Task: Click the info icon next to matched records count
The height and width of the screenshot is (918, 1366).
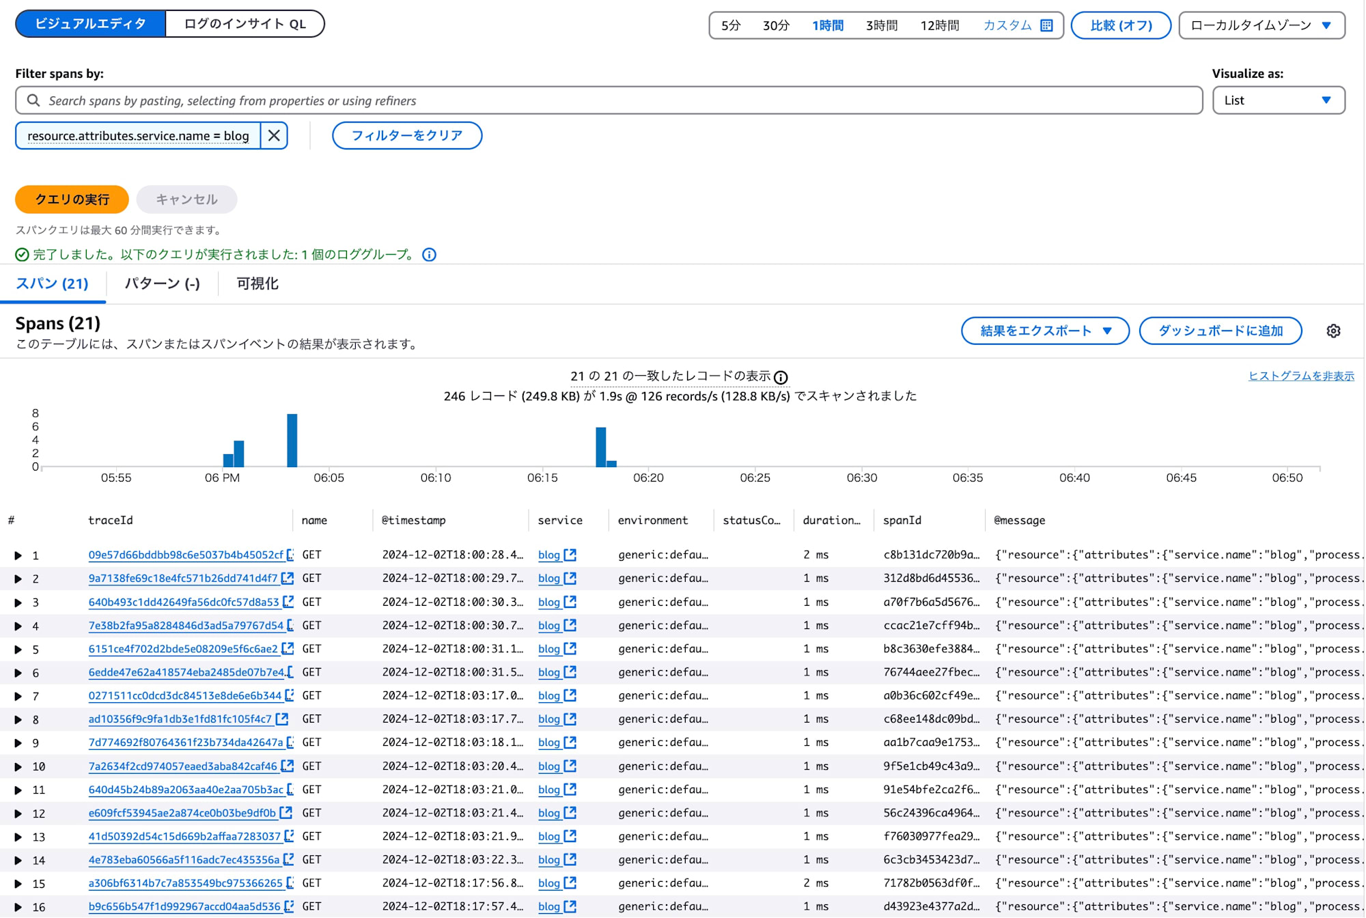Action: [781, 377]
